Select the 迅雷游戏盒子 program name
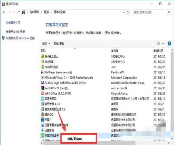The width and height of the screenshot is (174, 145). (x=52, y=136)
